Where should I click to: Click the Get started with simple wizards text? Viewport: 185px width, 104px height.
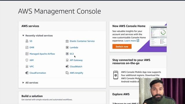coord(47,100)
